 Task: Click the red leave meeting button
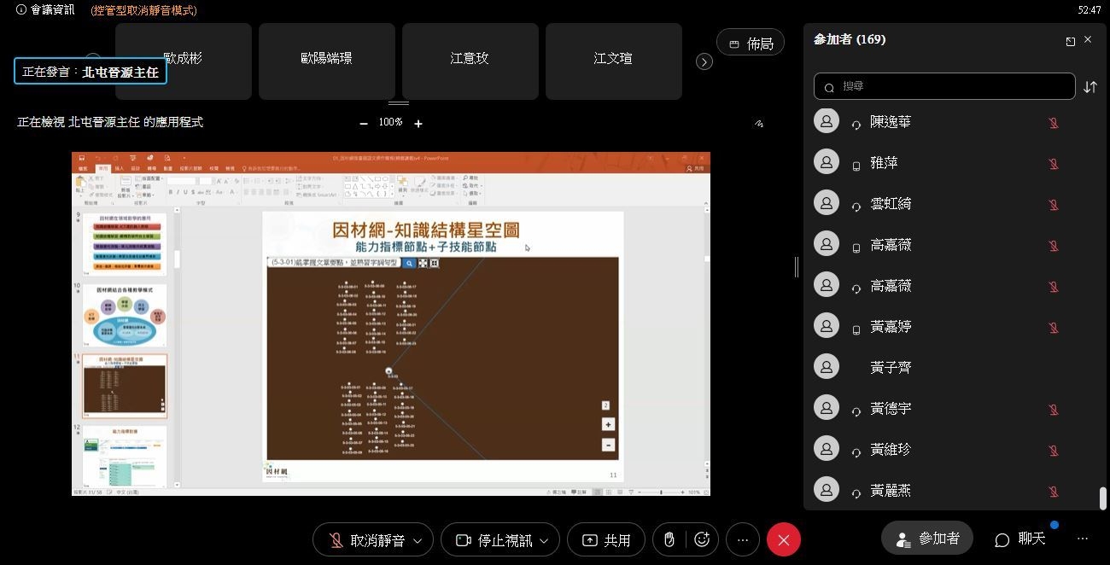click(x=783, y=539)
